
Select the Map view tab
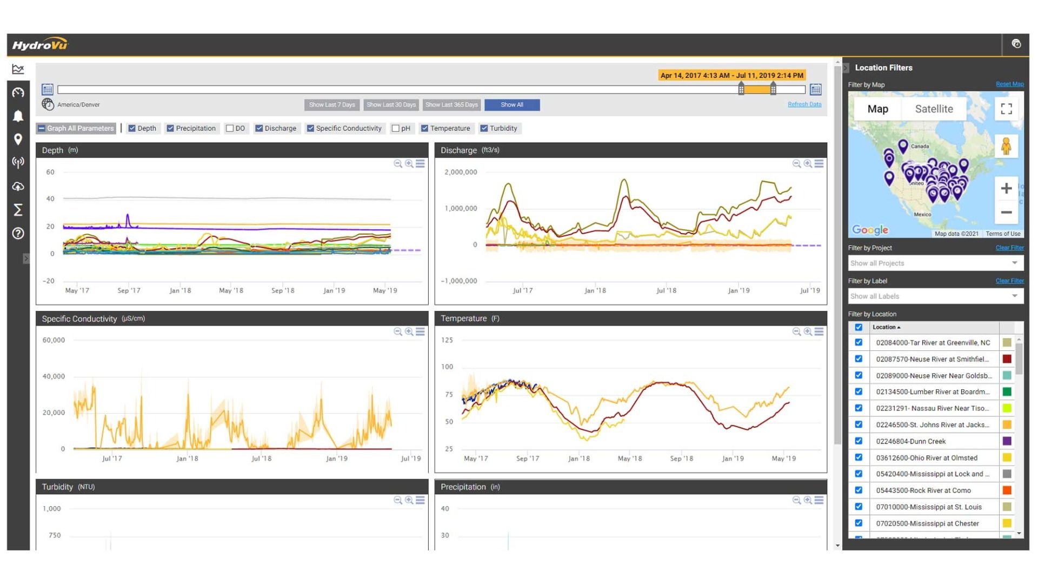point(877,109)
